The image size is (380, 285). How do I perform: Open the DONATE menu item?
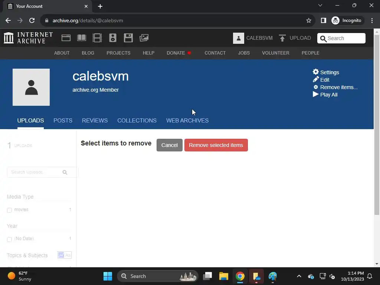pyautogui.click(x=179, y=53)
